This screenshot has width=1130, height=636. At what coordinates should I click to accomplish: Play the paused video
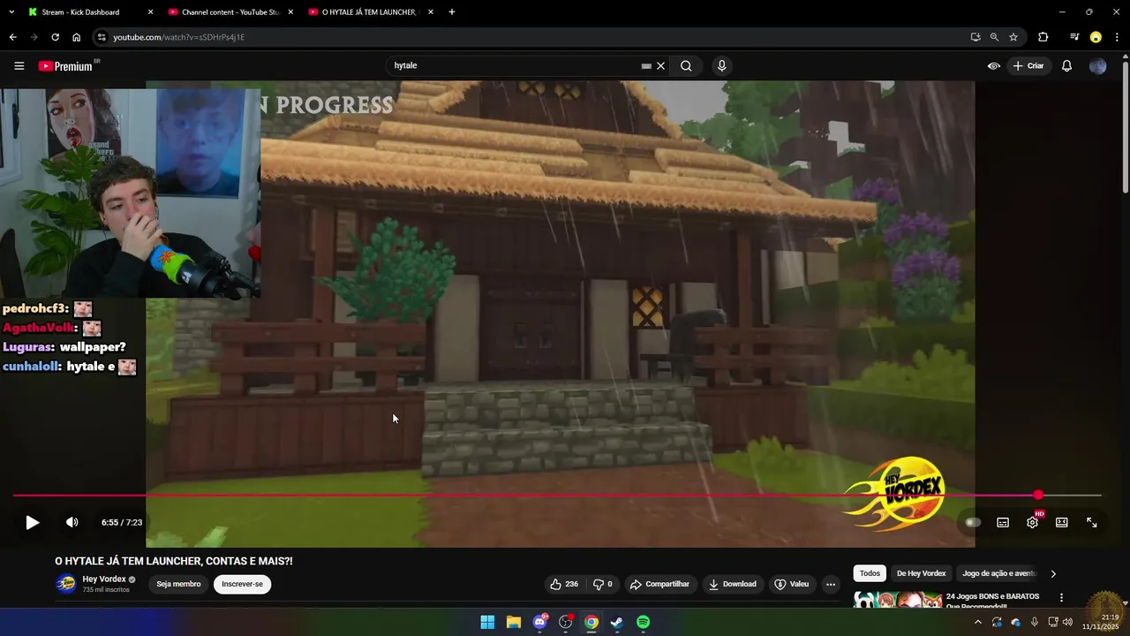[x=32, y=522]
